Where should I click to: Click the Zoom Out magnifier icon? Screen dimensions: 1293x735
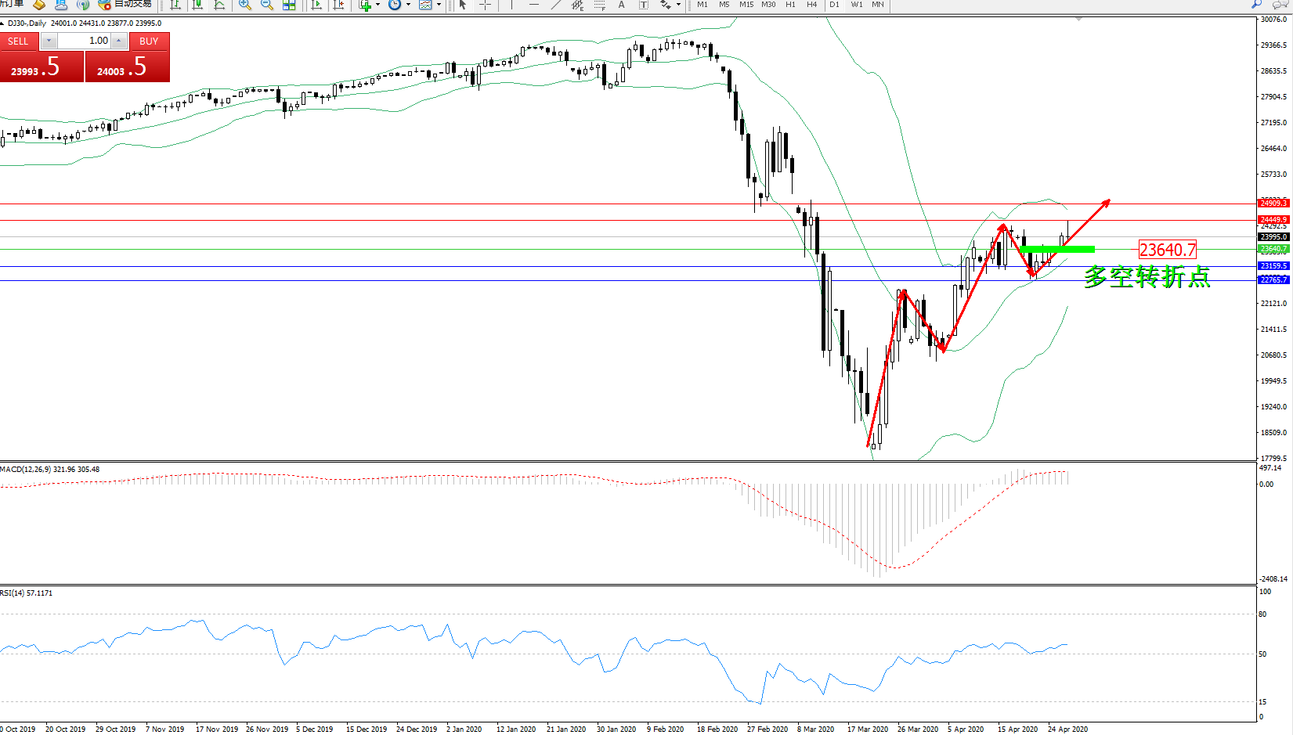click(x=267, y=5)
